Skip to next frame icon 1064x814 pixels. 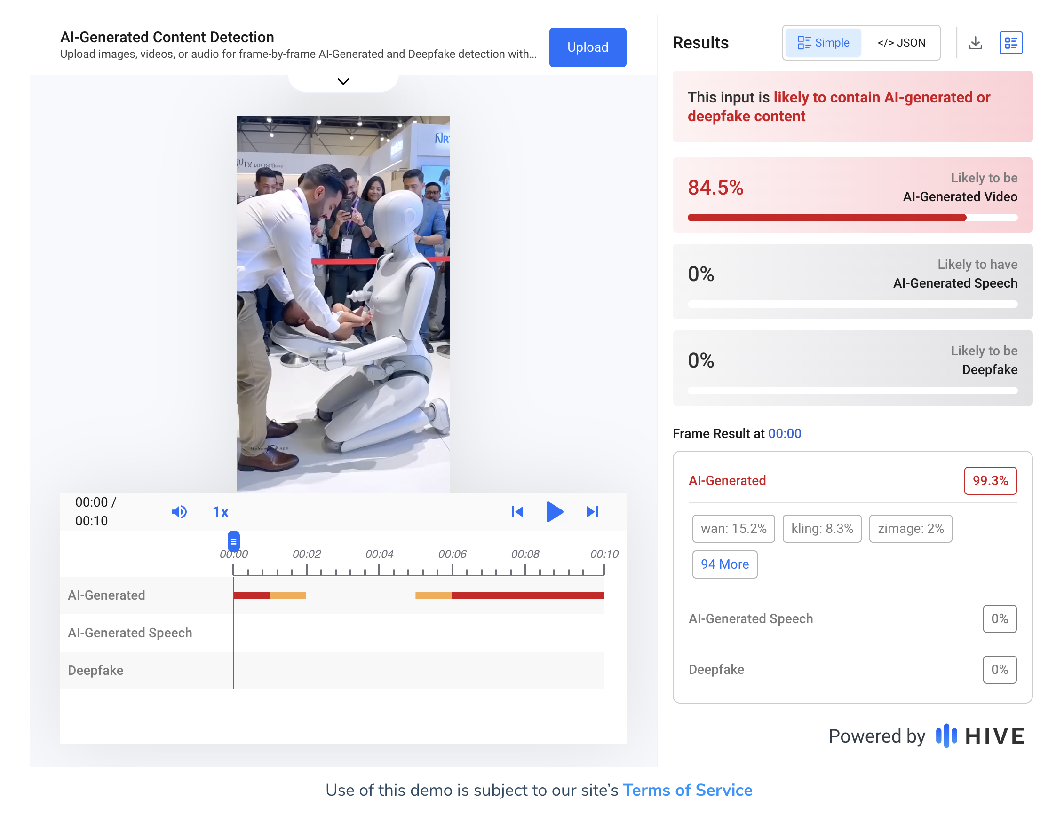(592, 512)
